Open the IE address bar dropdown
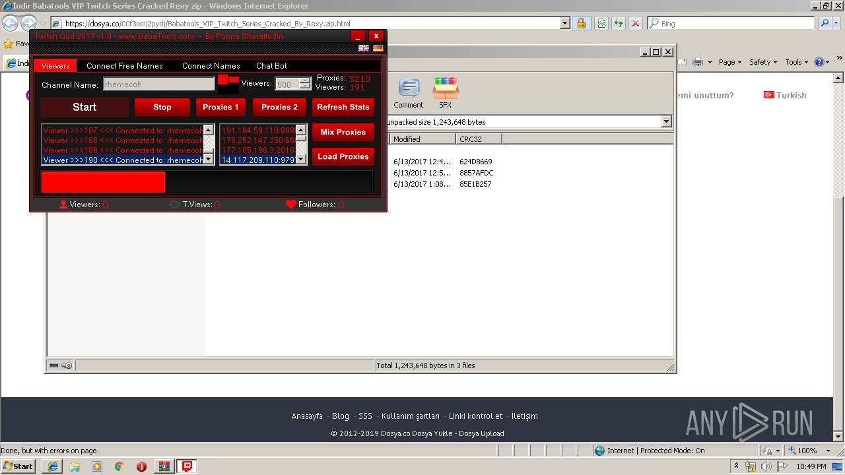This screenshot has height=475, width=845. pos(564,23)
